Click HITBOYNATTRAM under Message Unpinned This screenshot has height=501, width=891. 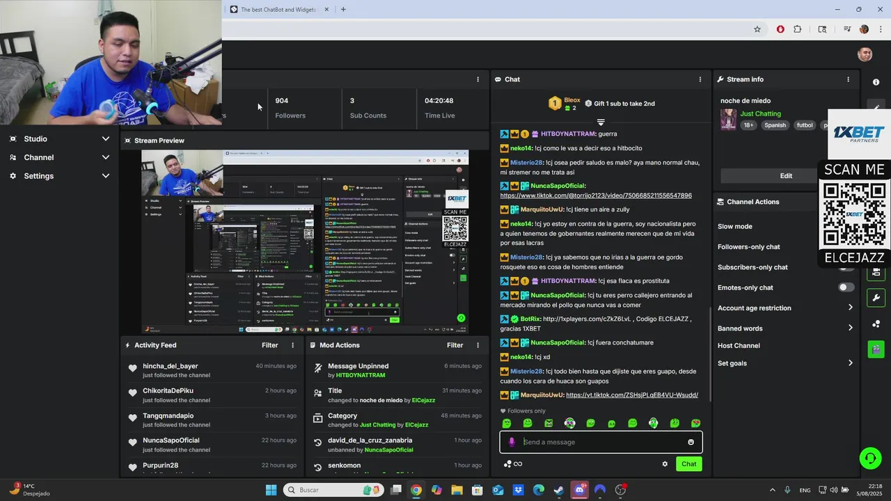[361, 375]
